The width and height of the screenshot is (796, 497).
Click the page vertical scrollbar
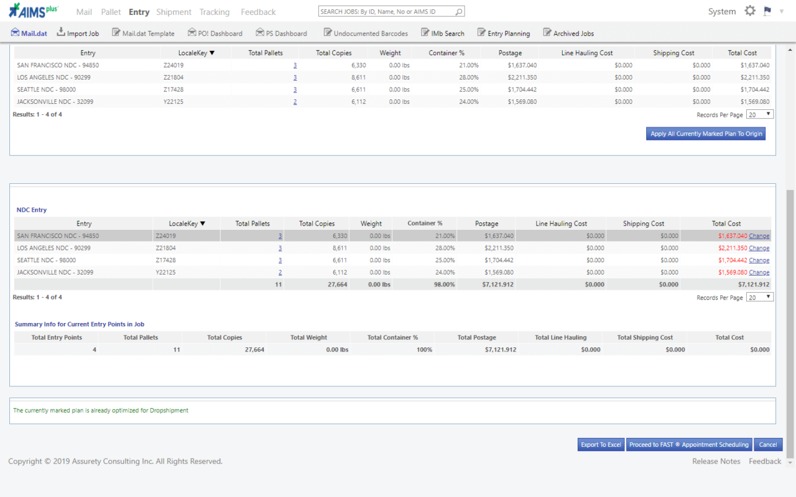[x=790, y=323]
